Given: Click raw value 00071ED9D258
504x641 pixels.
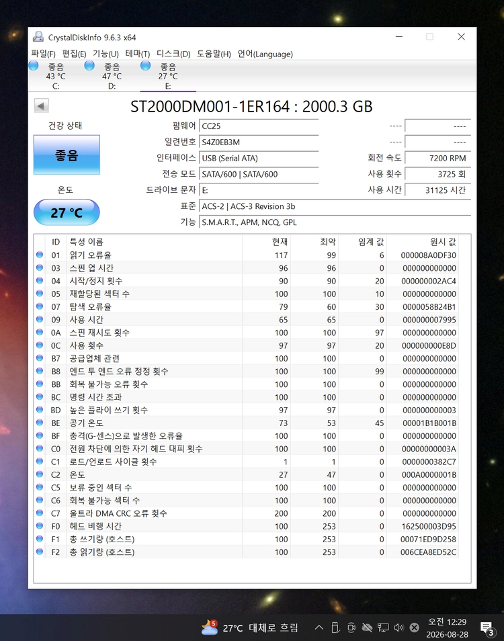Looking at the screenshot, I should pyautogui.click(x=428, y=540).
